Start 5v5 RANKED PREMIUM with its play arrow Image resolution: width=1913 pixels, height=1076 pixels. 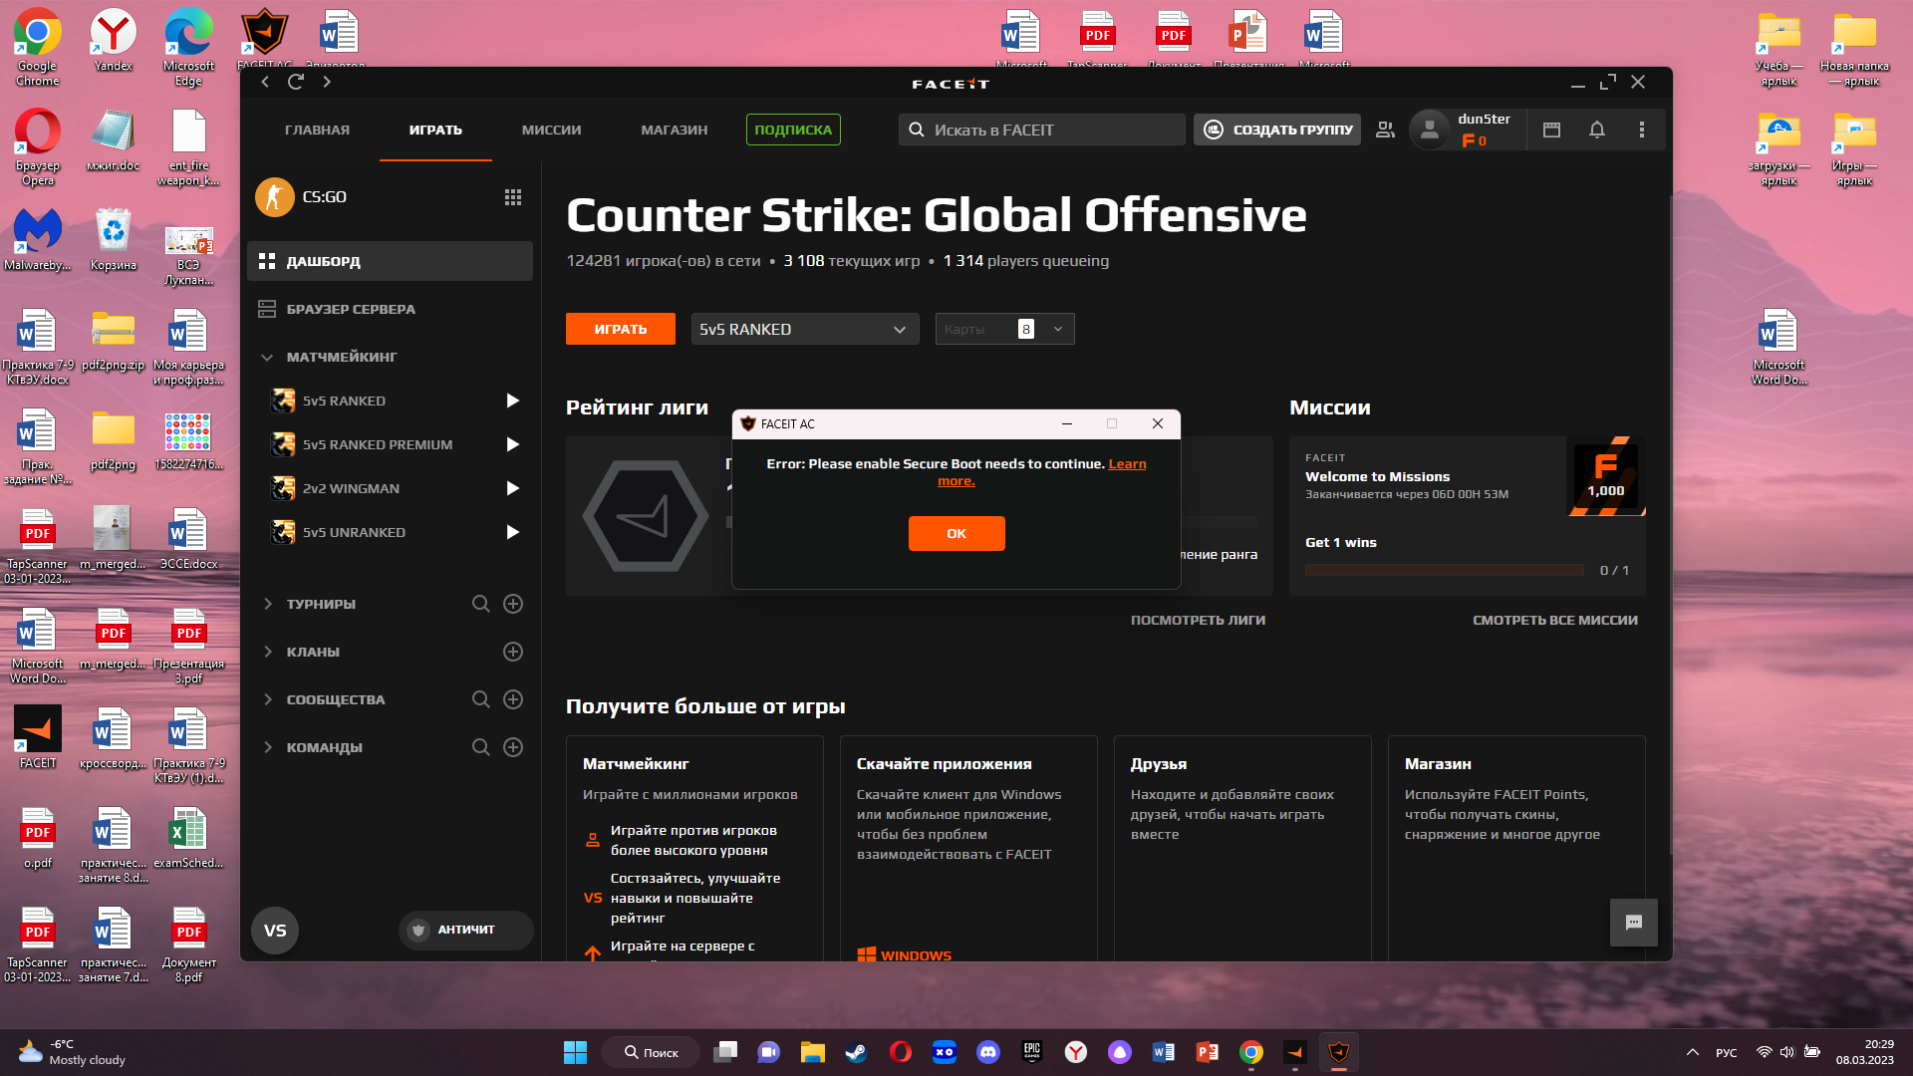512,444
